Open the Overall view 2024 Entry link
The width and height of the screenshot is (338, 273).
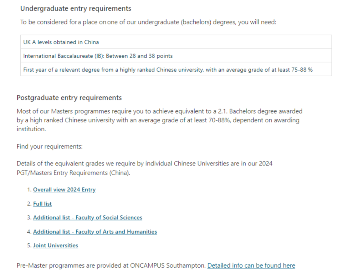pyautogui.click(x=64, y=190)
